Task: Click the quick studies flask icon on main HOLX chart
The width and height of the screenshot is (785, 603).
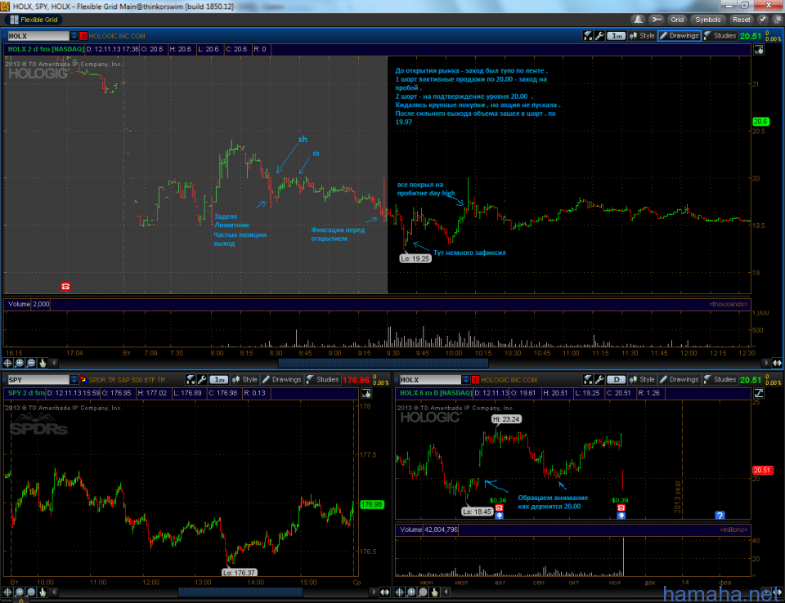Action: coord(588,35)
